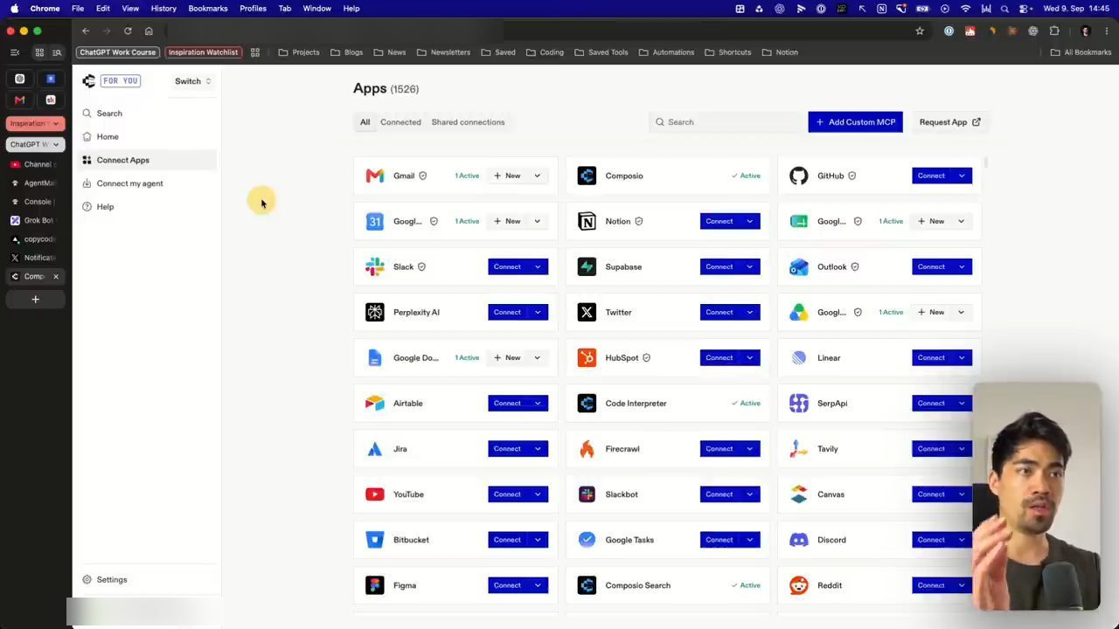Click the Add Custom MCP button

point(855,122)
